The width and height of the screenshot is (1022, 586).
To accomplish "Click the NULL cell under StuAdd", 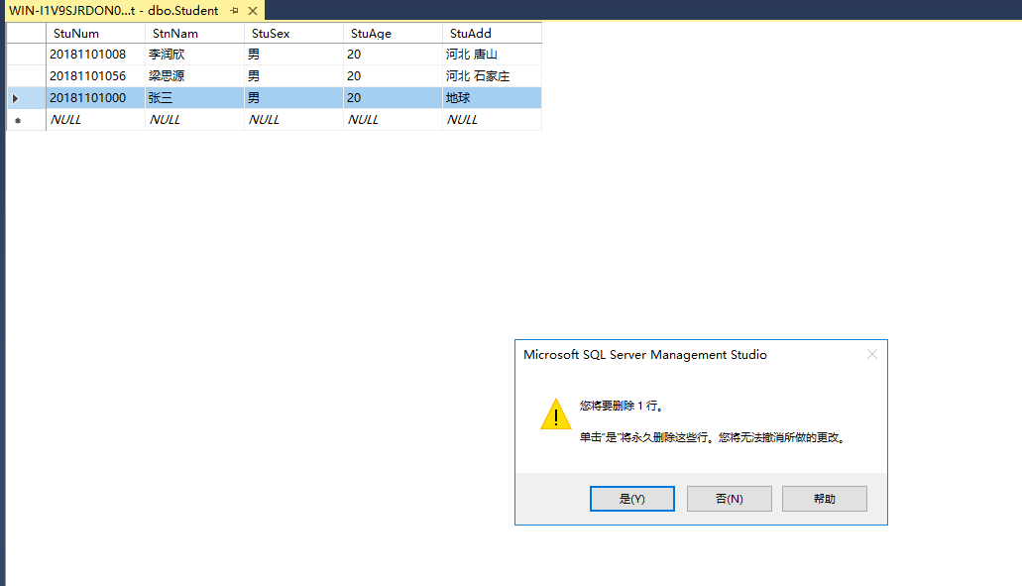I will (492, 120).
